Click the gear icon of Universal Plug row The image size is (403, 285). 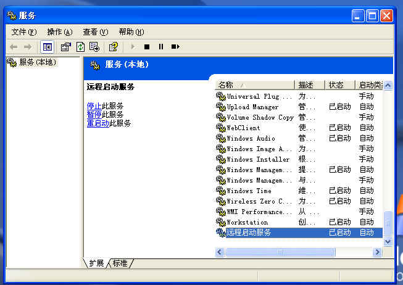[x=221, y=96]
